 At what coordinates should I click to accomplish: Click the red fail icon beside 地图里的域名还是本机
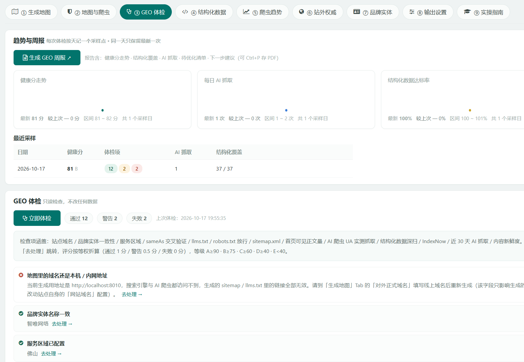[21, 275]
